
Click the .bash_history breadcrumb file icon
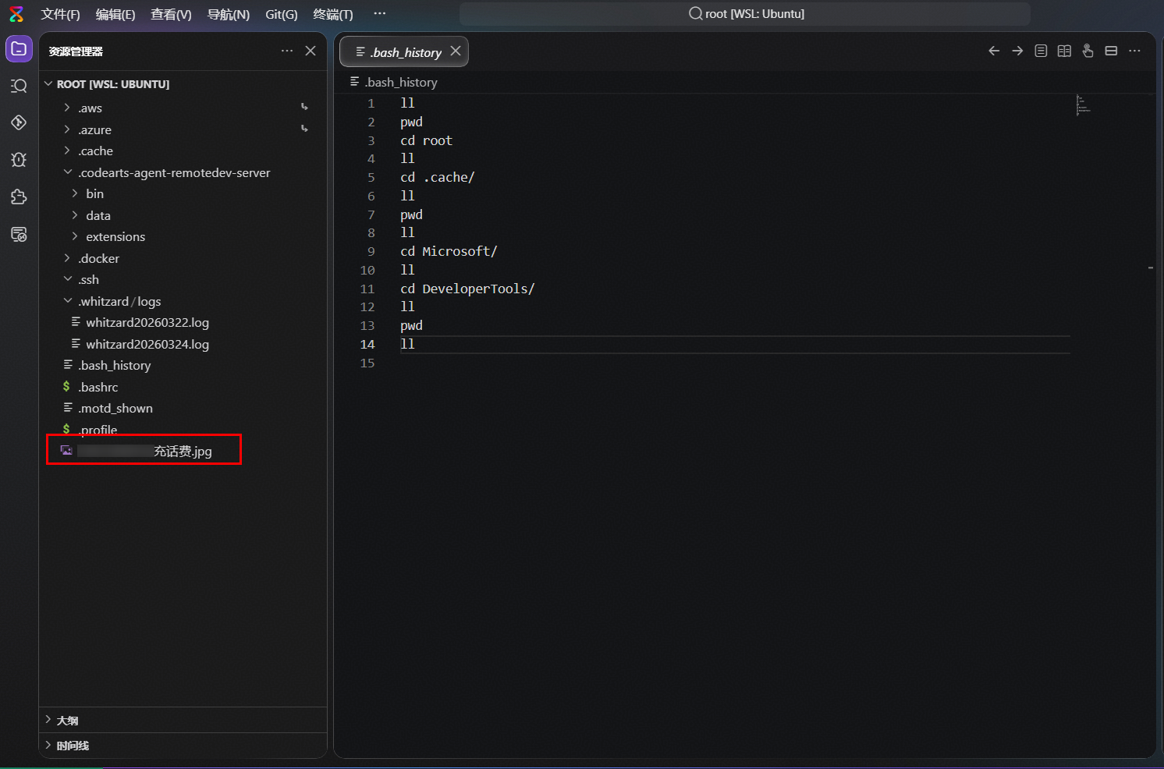355,81
